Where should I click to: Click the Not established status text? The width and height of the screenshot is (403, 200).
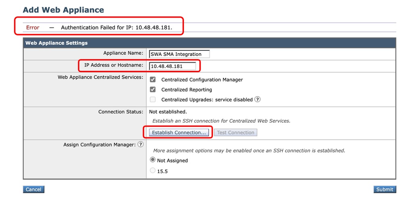click(x=168, y=111)
